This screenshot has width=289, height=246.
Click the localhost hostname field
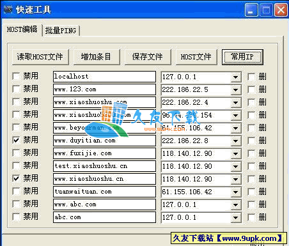pos(104,77)
